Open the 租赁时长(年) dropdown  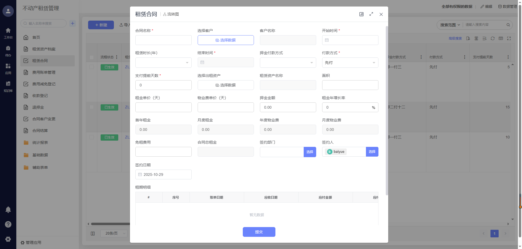163,63
